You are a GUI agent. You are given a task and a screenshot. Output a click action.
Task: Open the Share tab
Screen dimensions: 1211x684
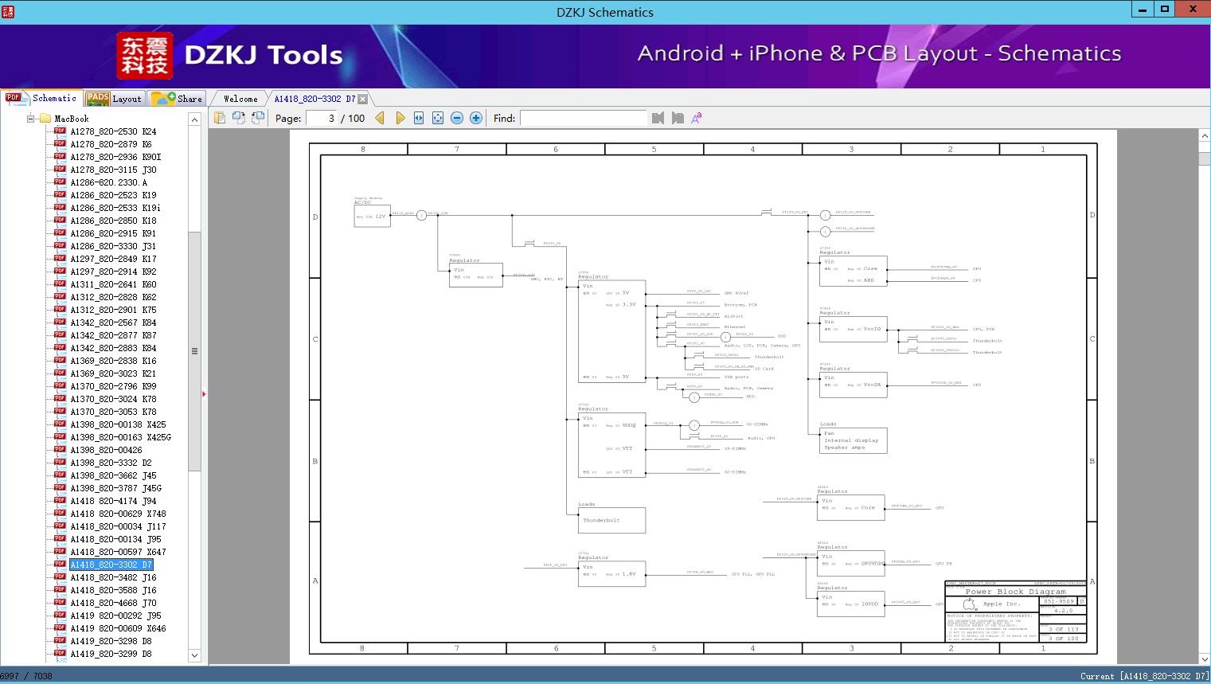tap(177, 99)
